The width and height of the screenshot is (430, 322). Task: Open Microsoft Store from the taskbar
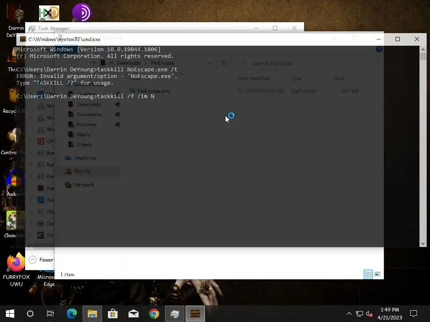pyautogui.click(x=113, y=314)
